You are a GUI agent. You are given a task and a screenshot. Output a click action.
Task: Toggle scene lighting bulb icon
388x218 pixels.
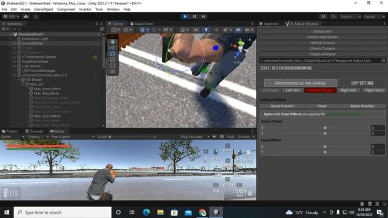point(206,30)
